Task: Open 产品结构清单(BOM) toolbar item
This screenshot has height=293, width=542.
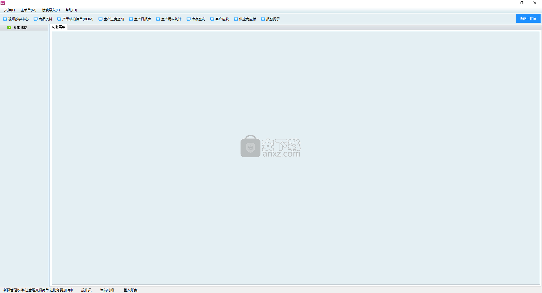Action: pyautogui.click(x=75, y=19)
